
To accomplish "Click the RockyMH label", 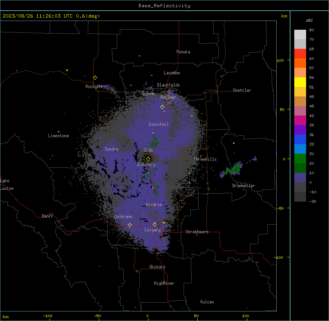I will coord(94,87).
